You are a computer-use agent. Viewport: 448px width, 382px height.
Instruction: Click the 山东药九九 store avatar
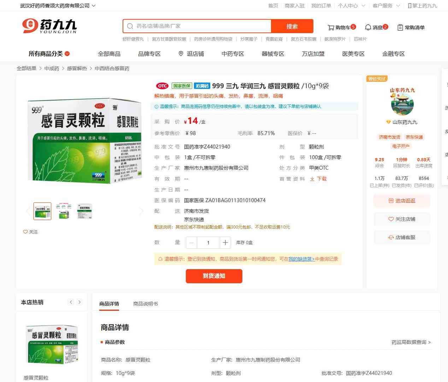click(402, 104)
